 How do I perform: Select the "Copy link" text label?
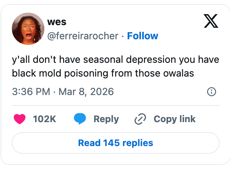[x=174, y=119]
